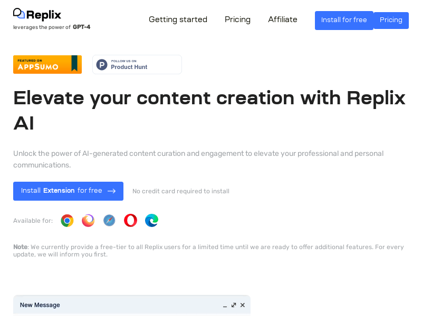Viewport: 422px width, 316px height.
Task: Go to the Affiliate page
Action: (283, 19)
